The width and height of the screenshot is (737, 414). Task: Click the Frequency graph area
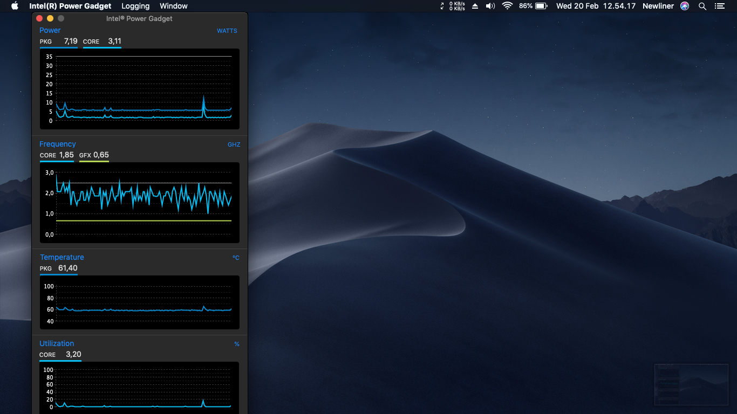(x=140, y=203)
